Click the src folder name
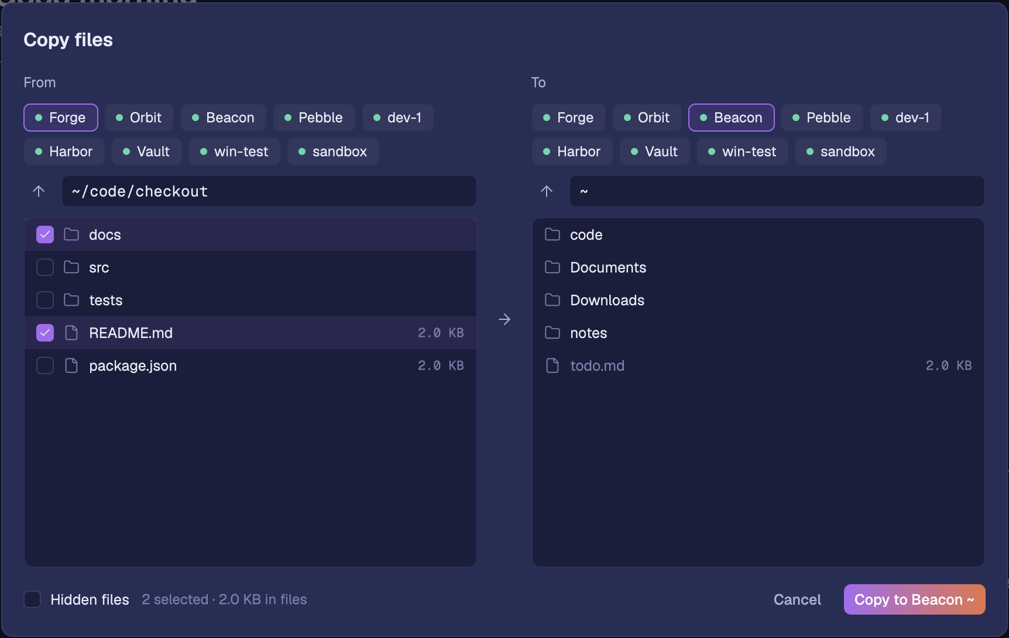This screenshot has height=638, width=1009. (99, 267)
